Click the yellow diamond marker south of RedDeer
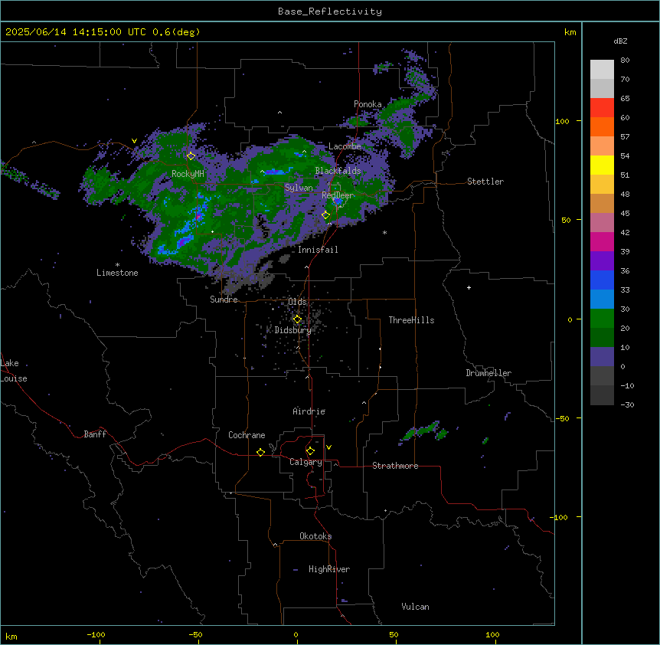This screenshot has height=645, width=660. click(325, 214)
